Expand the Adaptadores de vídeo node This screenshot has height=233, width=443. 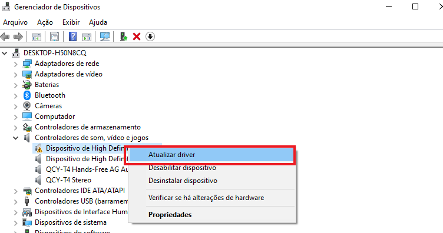(15, 75)
